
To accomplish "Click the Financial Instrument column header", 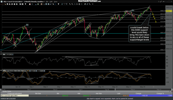I will pos(15,94).
